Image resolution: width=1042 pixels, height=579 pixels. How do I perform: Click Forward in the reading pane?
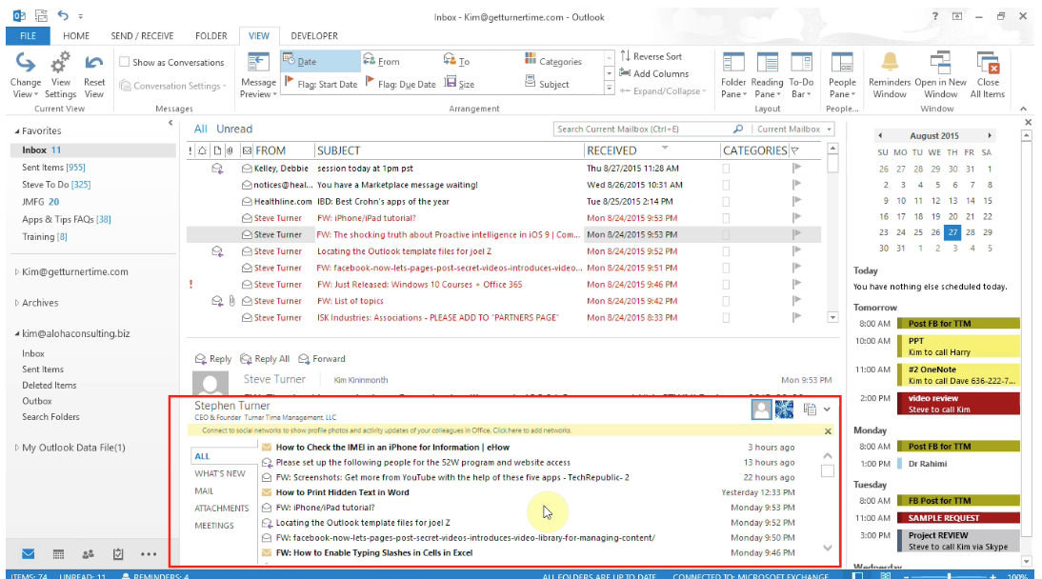coord(322,359)
